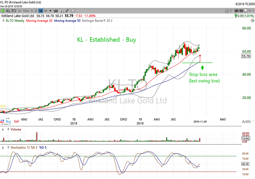Click the Buy button

(x=8, y=121)
